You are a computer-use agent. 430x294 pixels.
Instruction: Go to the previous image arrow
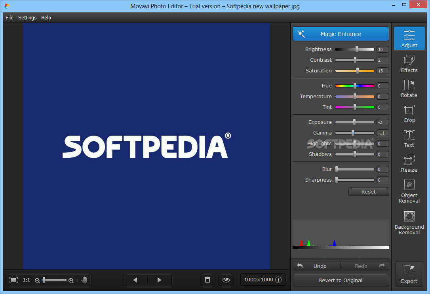tap(135, 280)
